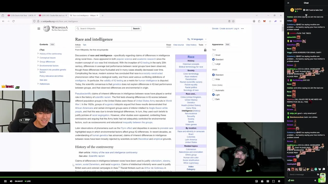Expand History of the controversy contents section
The height and width of the screenshot is (184, 328).
pyautogui.click(x=38, y=54)
